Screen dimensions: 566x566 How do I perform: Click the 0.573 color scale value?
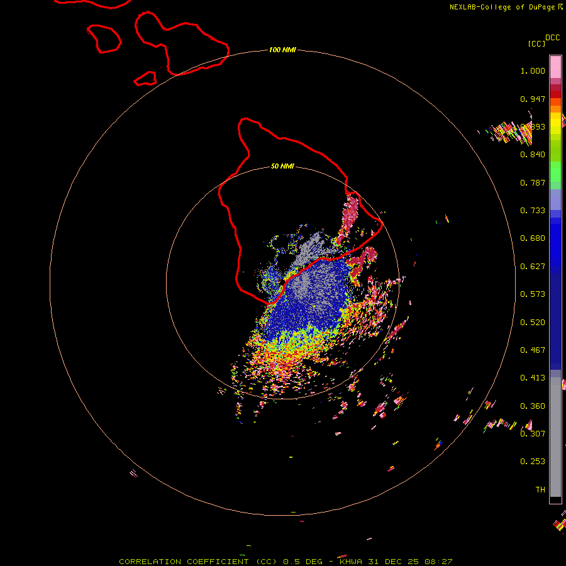tap(533, 294)
